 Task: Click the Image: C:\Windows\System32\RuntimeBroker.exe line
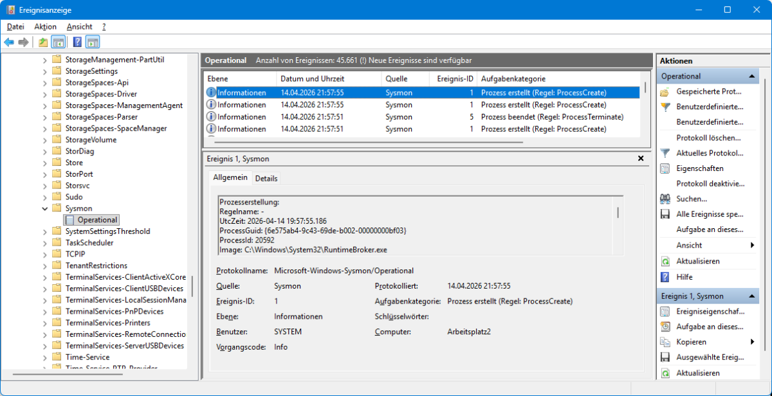pyautogui.click(x=303, y=249)
